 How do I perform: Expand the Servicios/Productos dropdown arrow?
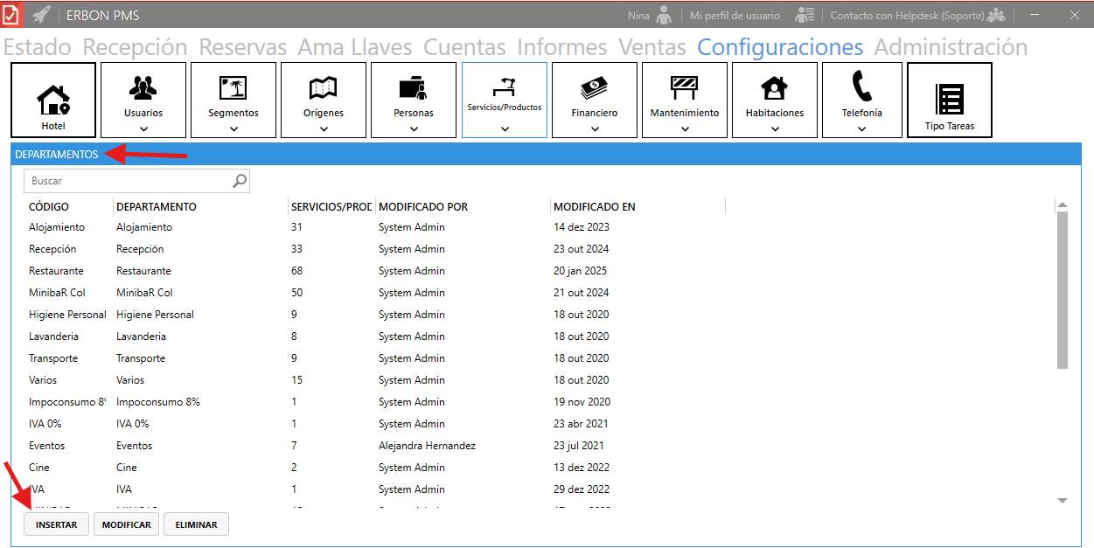505,128
